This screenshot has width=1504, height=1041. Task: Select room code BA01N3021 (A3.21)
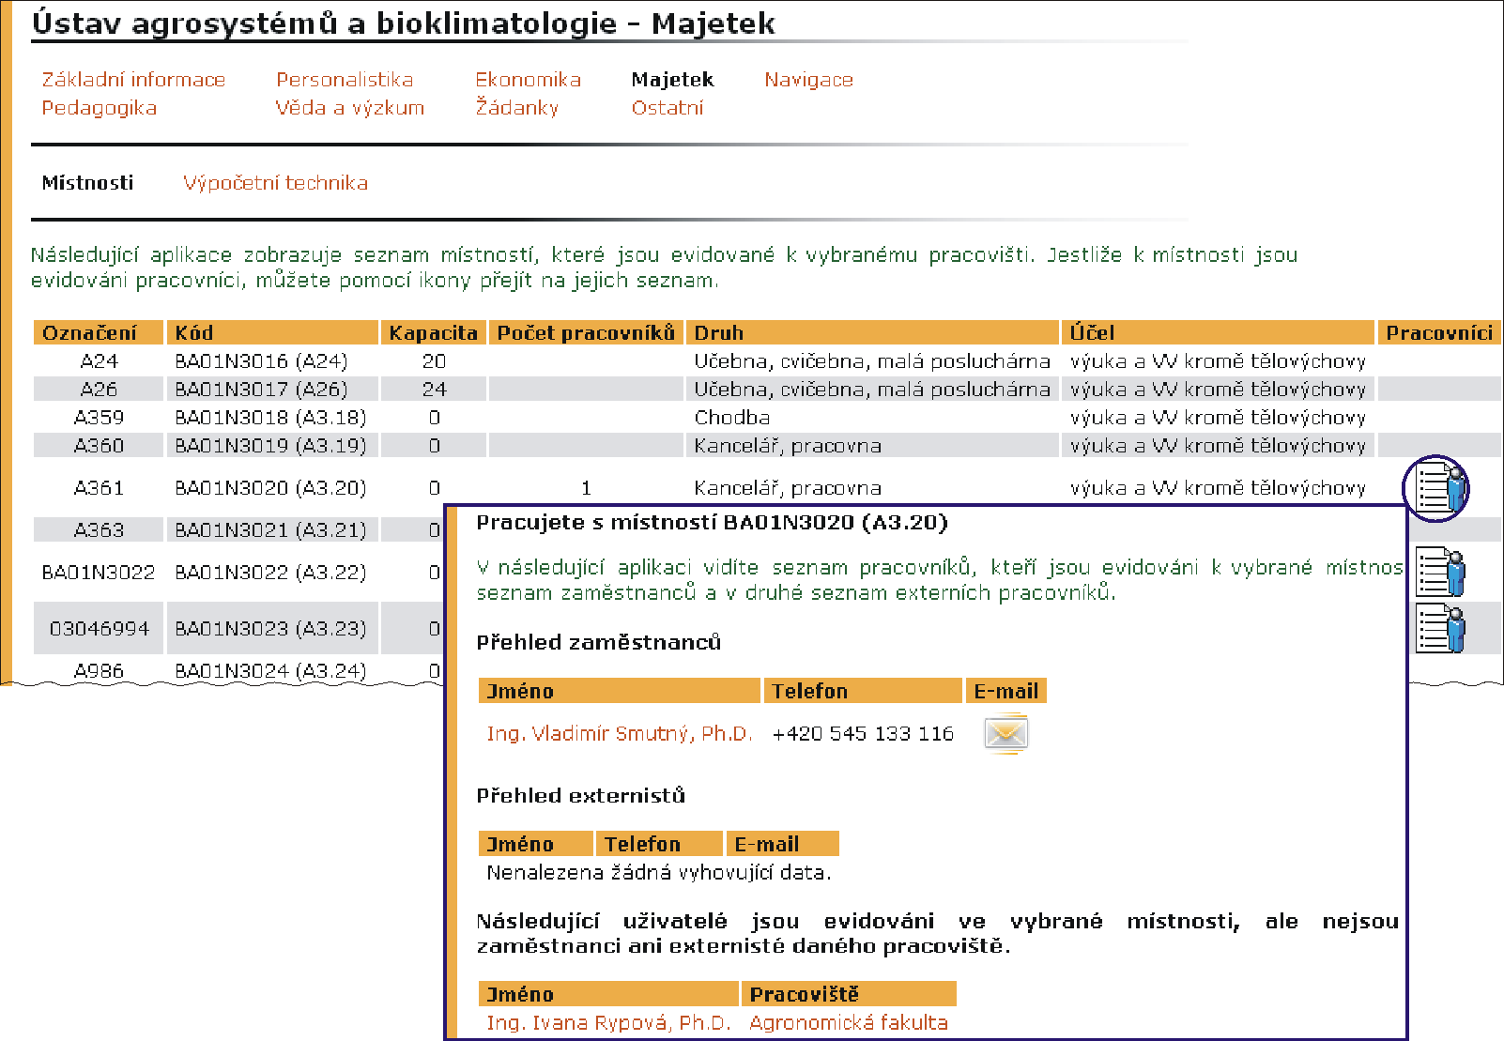[x=270, y=530]
